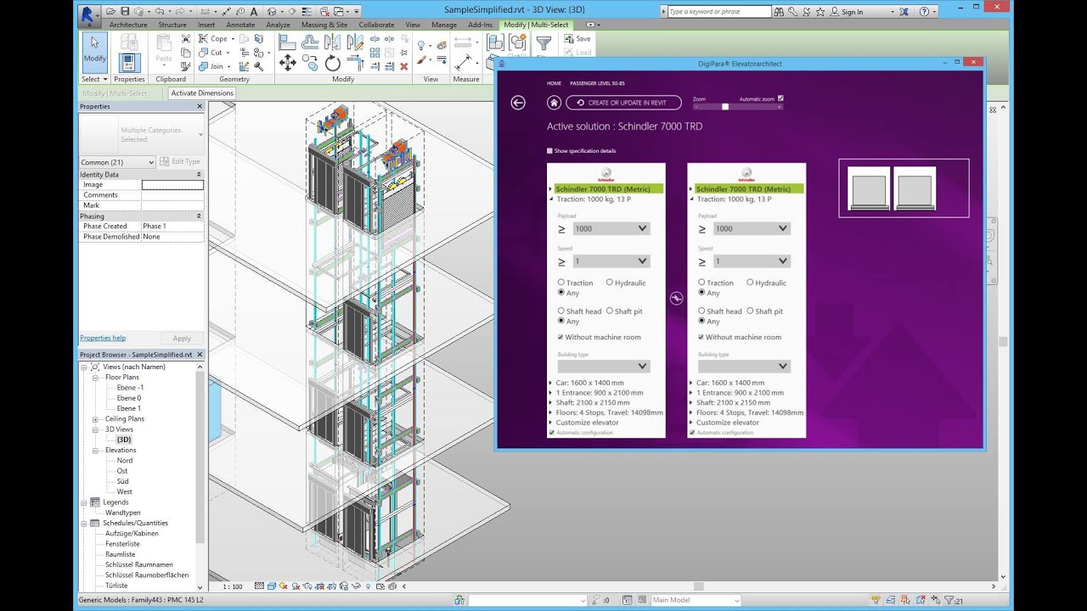
Task: Click the red Delete X icon
Action: [403, 64]
